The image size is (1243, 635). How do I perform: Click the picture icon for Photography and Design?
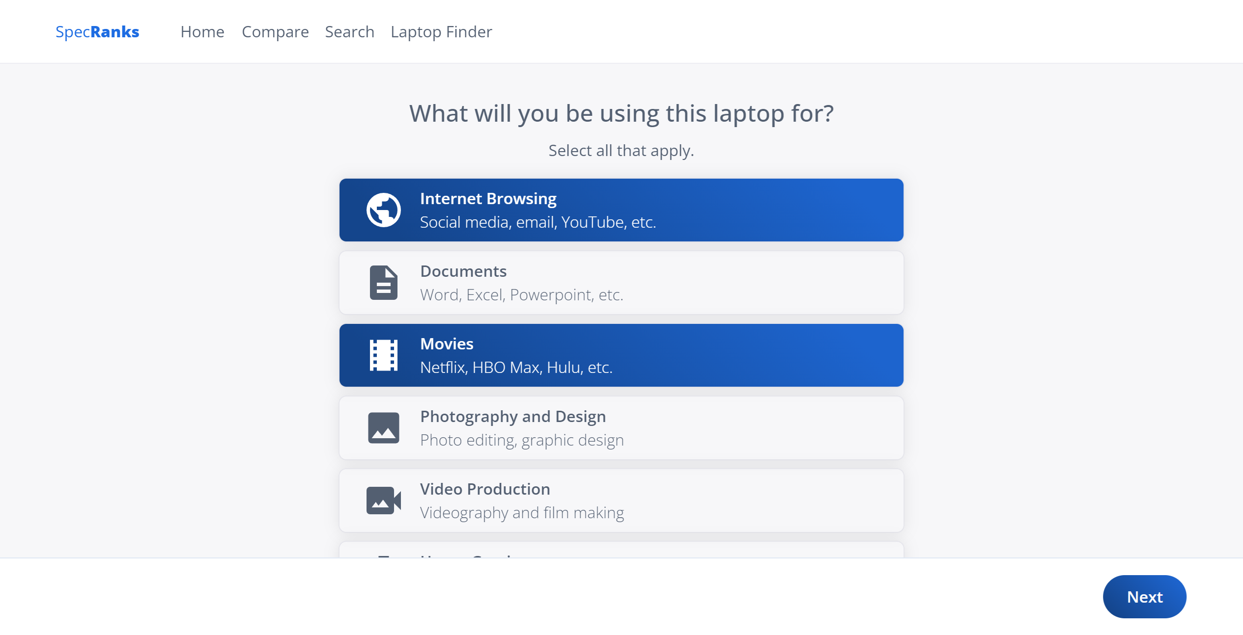(383, 428)
